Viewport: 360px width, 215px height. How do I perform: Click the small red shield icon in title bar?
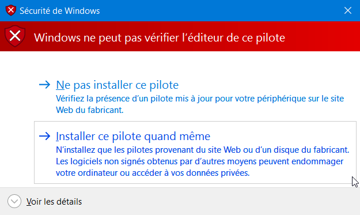click(11, 10)
